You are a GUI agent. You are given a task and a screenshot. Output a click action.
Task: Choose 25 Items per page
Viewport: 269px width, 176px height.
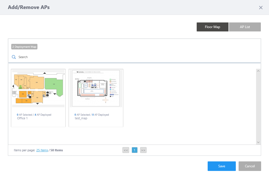(42, 150)
